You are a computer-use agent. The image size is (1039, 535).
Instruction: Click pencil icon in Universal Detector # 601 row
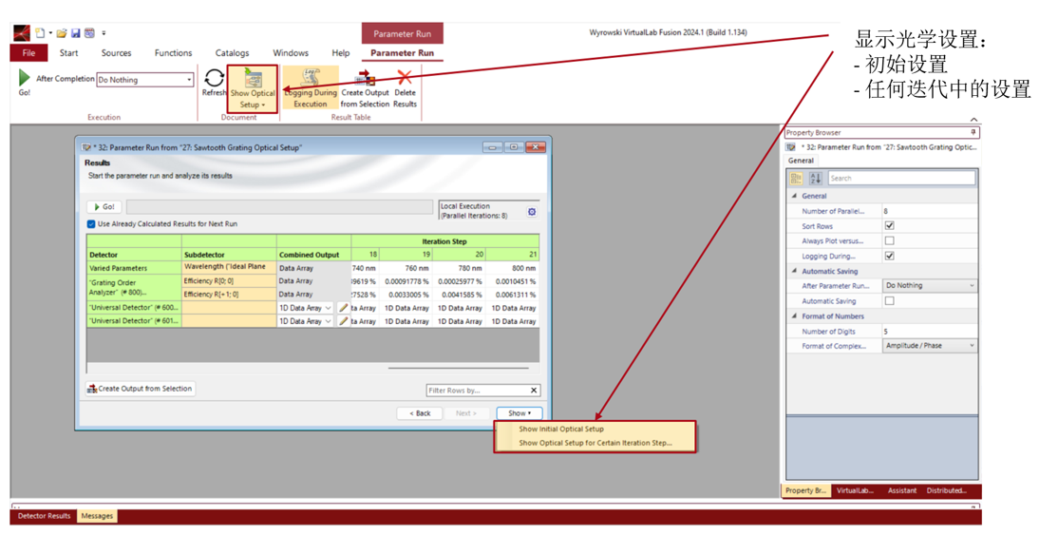(x=343, y=321)
